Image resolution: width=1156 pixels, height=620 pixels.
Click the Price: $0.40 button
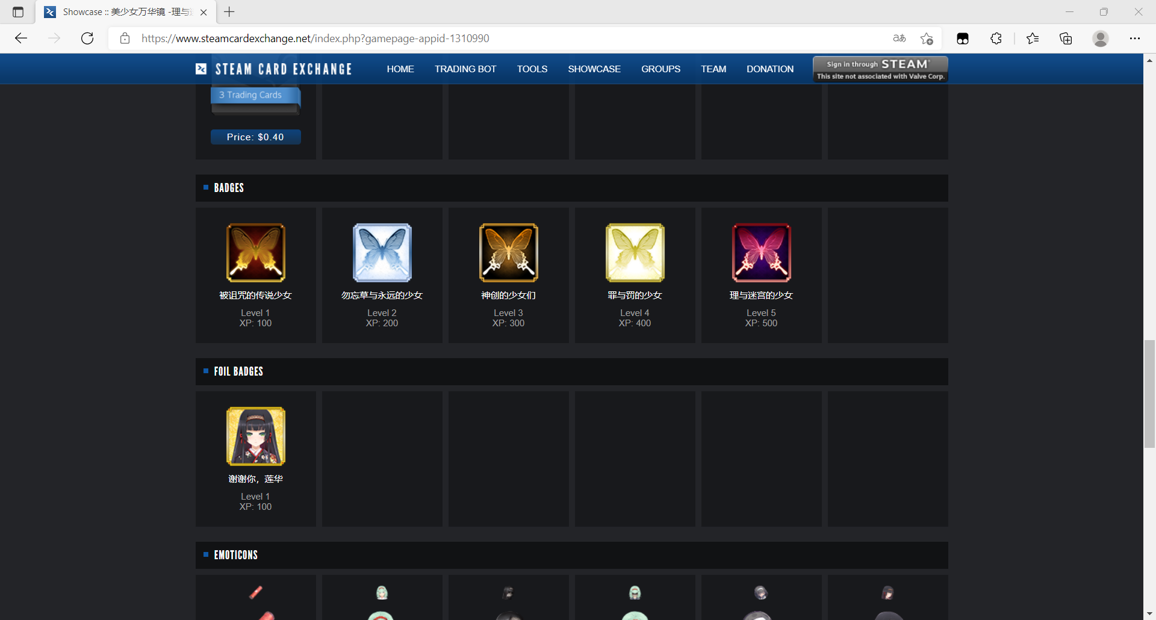coord(255,137)
